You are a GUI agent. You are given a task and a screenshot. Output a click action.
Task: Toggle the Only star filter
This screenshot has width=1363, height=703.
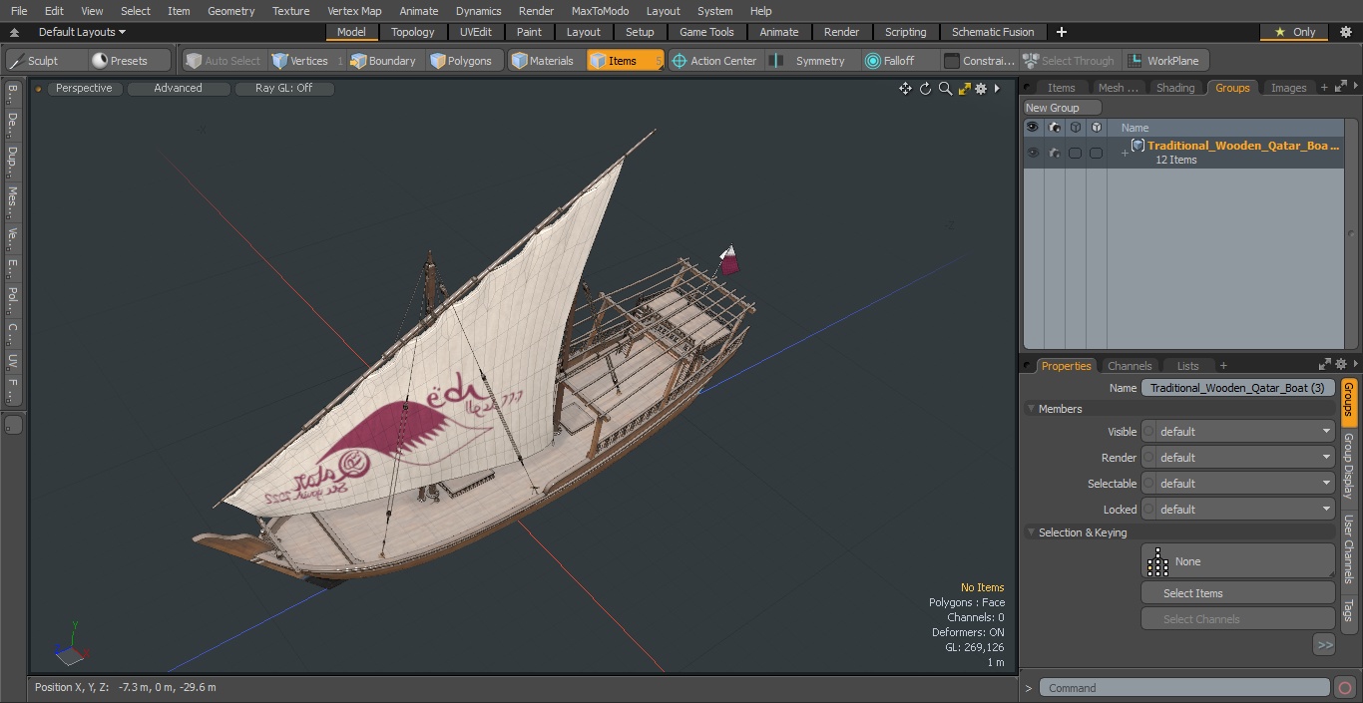point(1295,32)
